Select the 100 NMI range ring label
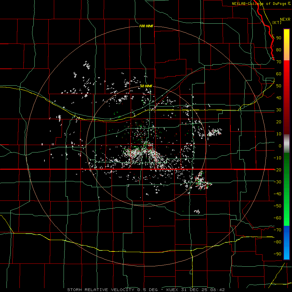292x292 pixels. (146, 26)
